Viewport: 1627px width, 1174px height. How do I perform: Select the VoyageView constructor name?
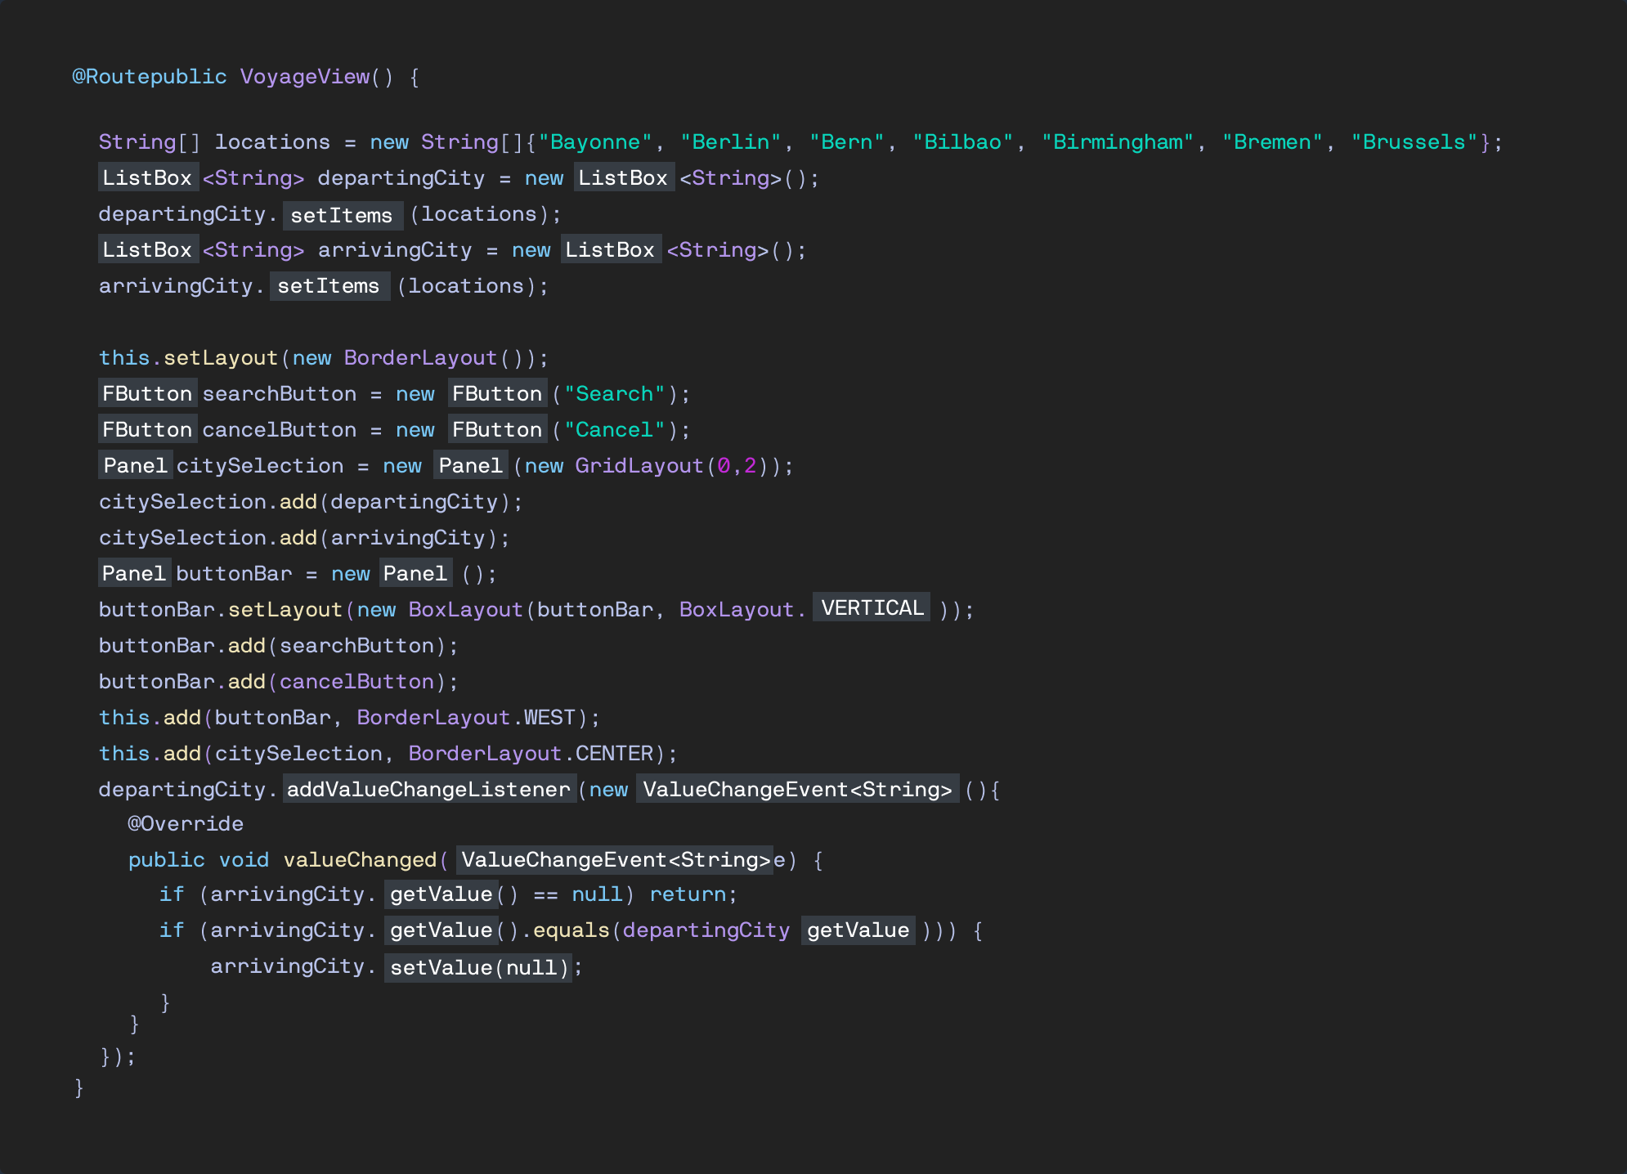[x=304, y=76]
